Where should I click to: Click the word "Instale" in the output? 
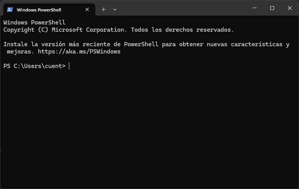click(15, 44)
